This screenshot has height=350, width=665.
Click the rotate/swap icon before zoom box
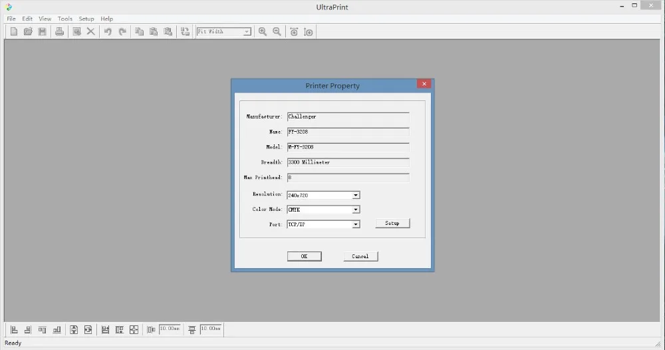click(185, 31)
